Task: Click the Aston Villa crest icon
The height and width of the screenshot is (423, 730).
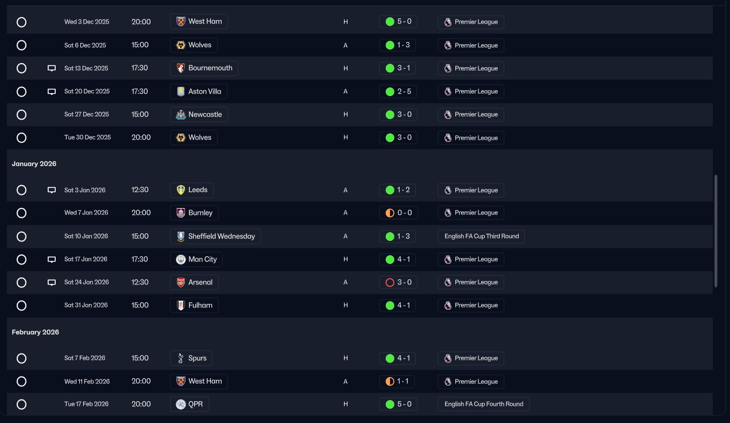Action: click(180, 91)
